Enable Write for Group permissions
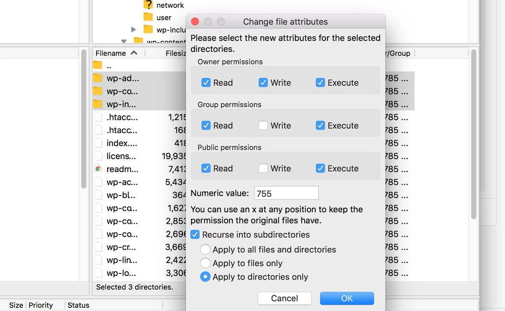 [x=263, y=125]
